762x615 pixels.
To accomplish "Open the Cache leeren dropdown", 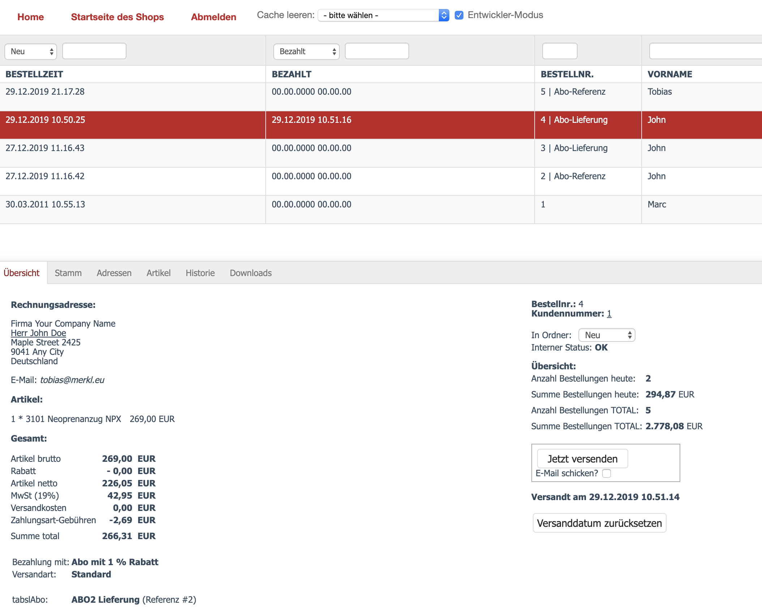I will [383, 15].
